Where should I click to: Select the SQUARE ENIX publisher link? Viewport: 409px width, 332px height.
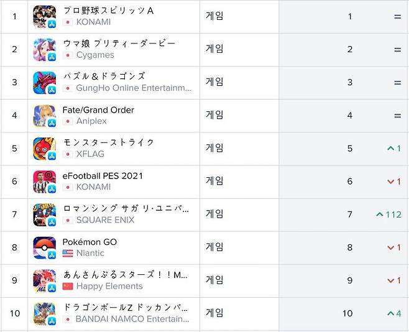[x=105, y=219]
